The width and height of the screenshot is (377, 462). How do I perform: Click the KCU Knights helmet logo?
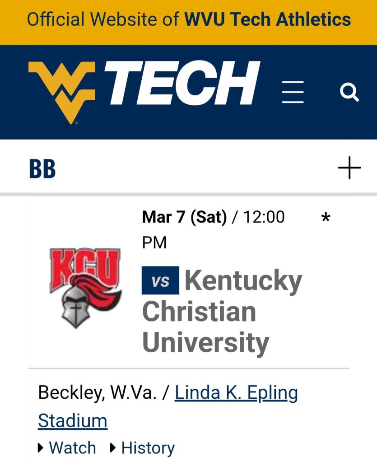(x=85, y=287)
